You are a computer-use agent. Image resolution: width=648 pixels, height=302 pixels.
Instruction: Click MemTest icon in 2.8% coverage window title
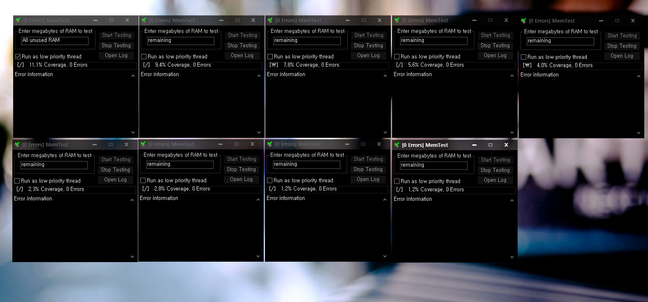point(143,144)
